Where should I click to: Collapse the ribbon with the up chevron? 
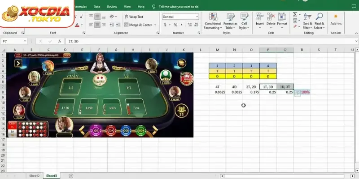click(x=356, y=33)
